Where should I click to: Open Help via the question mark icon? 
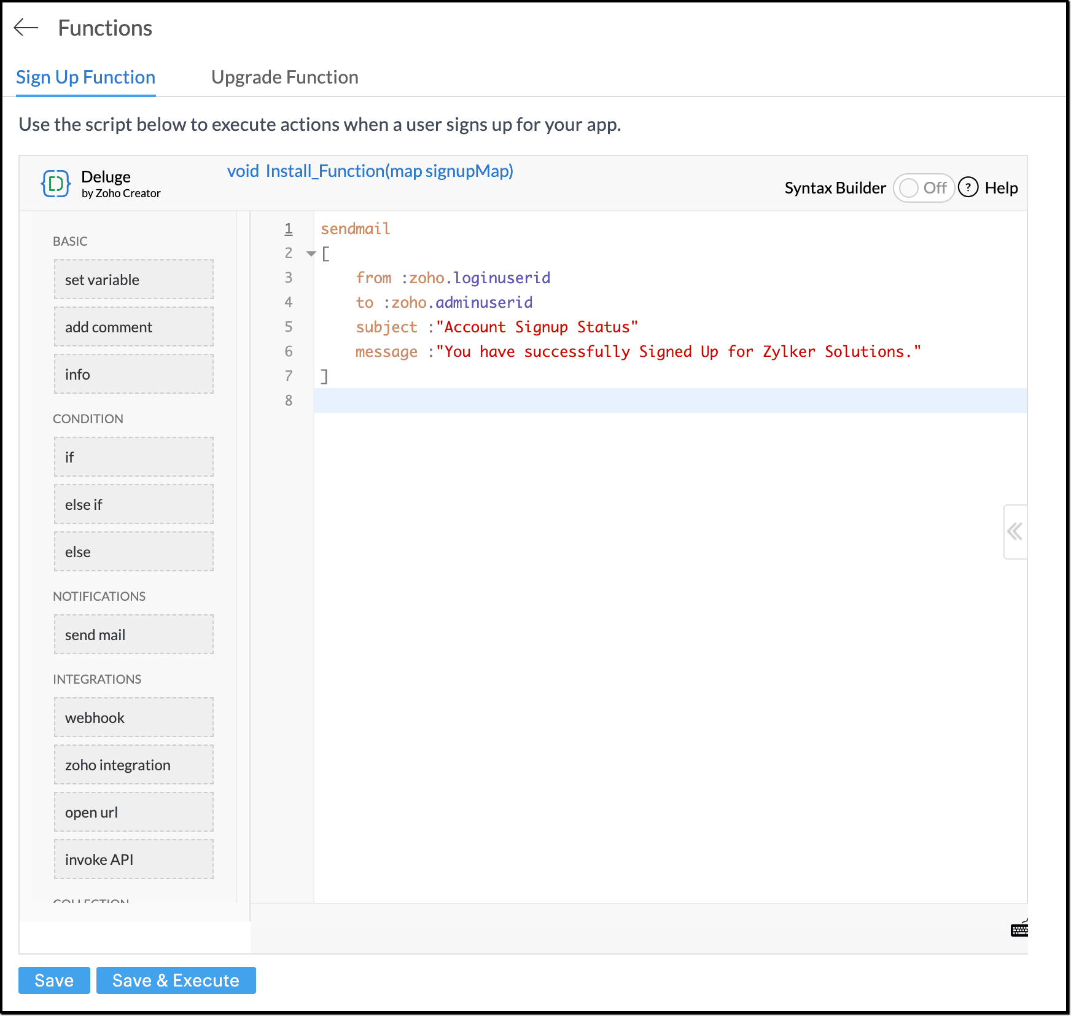(x=968, y=187)
